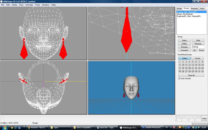Click the blue Bluetooth-style tray icon
The height and width of the screenshot is (130, 208).
[x=189, y=127]
